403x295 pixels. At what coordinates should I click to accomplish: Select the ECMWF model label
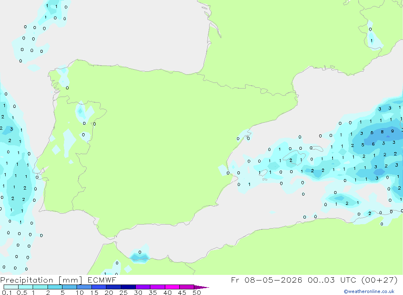point(102,280)
